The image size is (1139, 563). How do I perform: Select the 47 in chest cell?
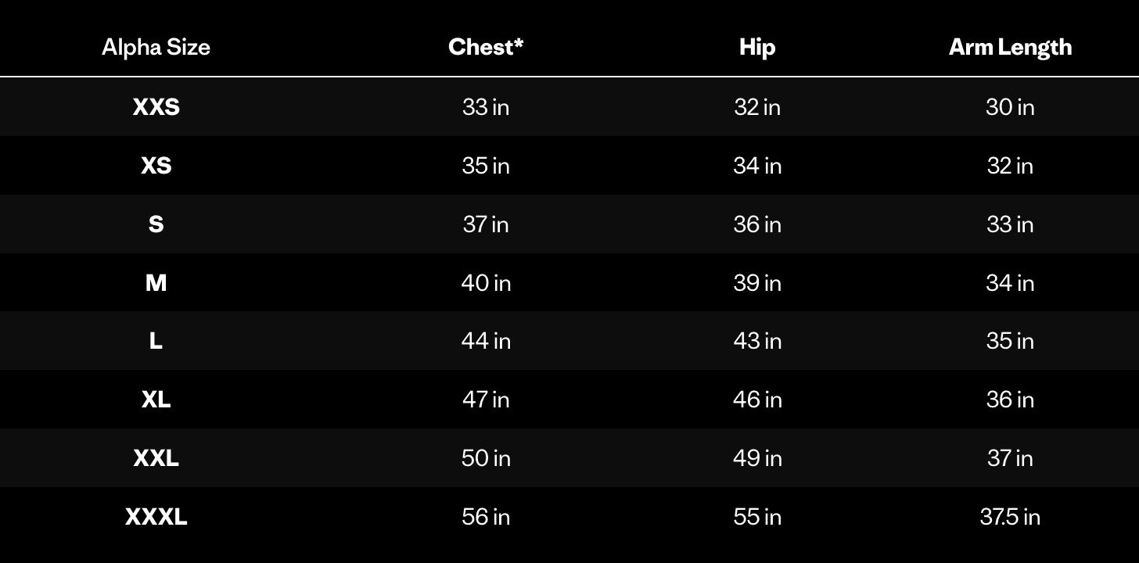coord(486,400)
